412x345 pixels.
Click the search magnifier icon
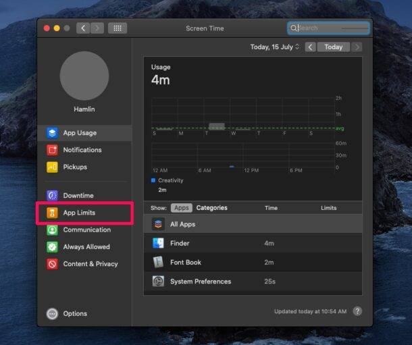pos(294,28)
